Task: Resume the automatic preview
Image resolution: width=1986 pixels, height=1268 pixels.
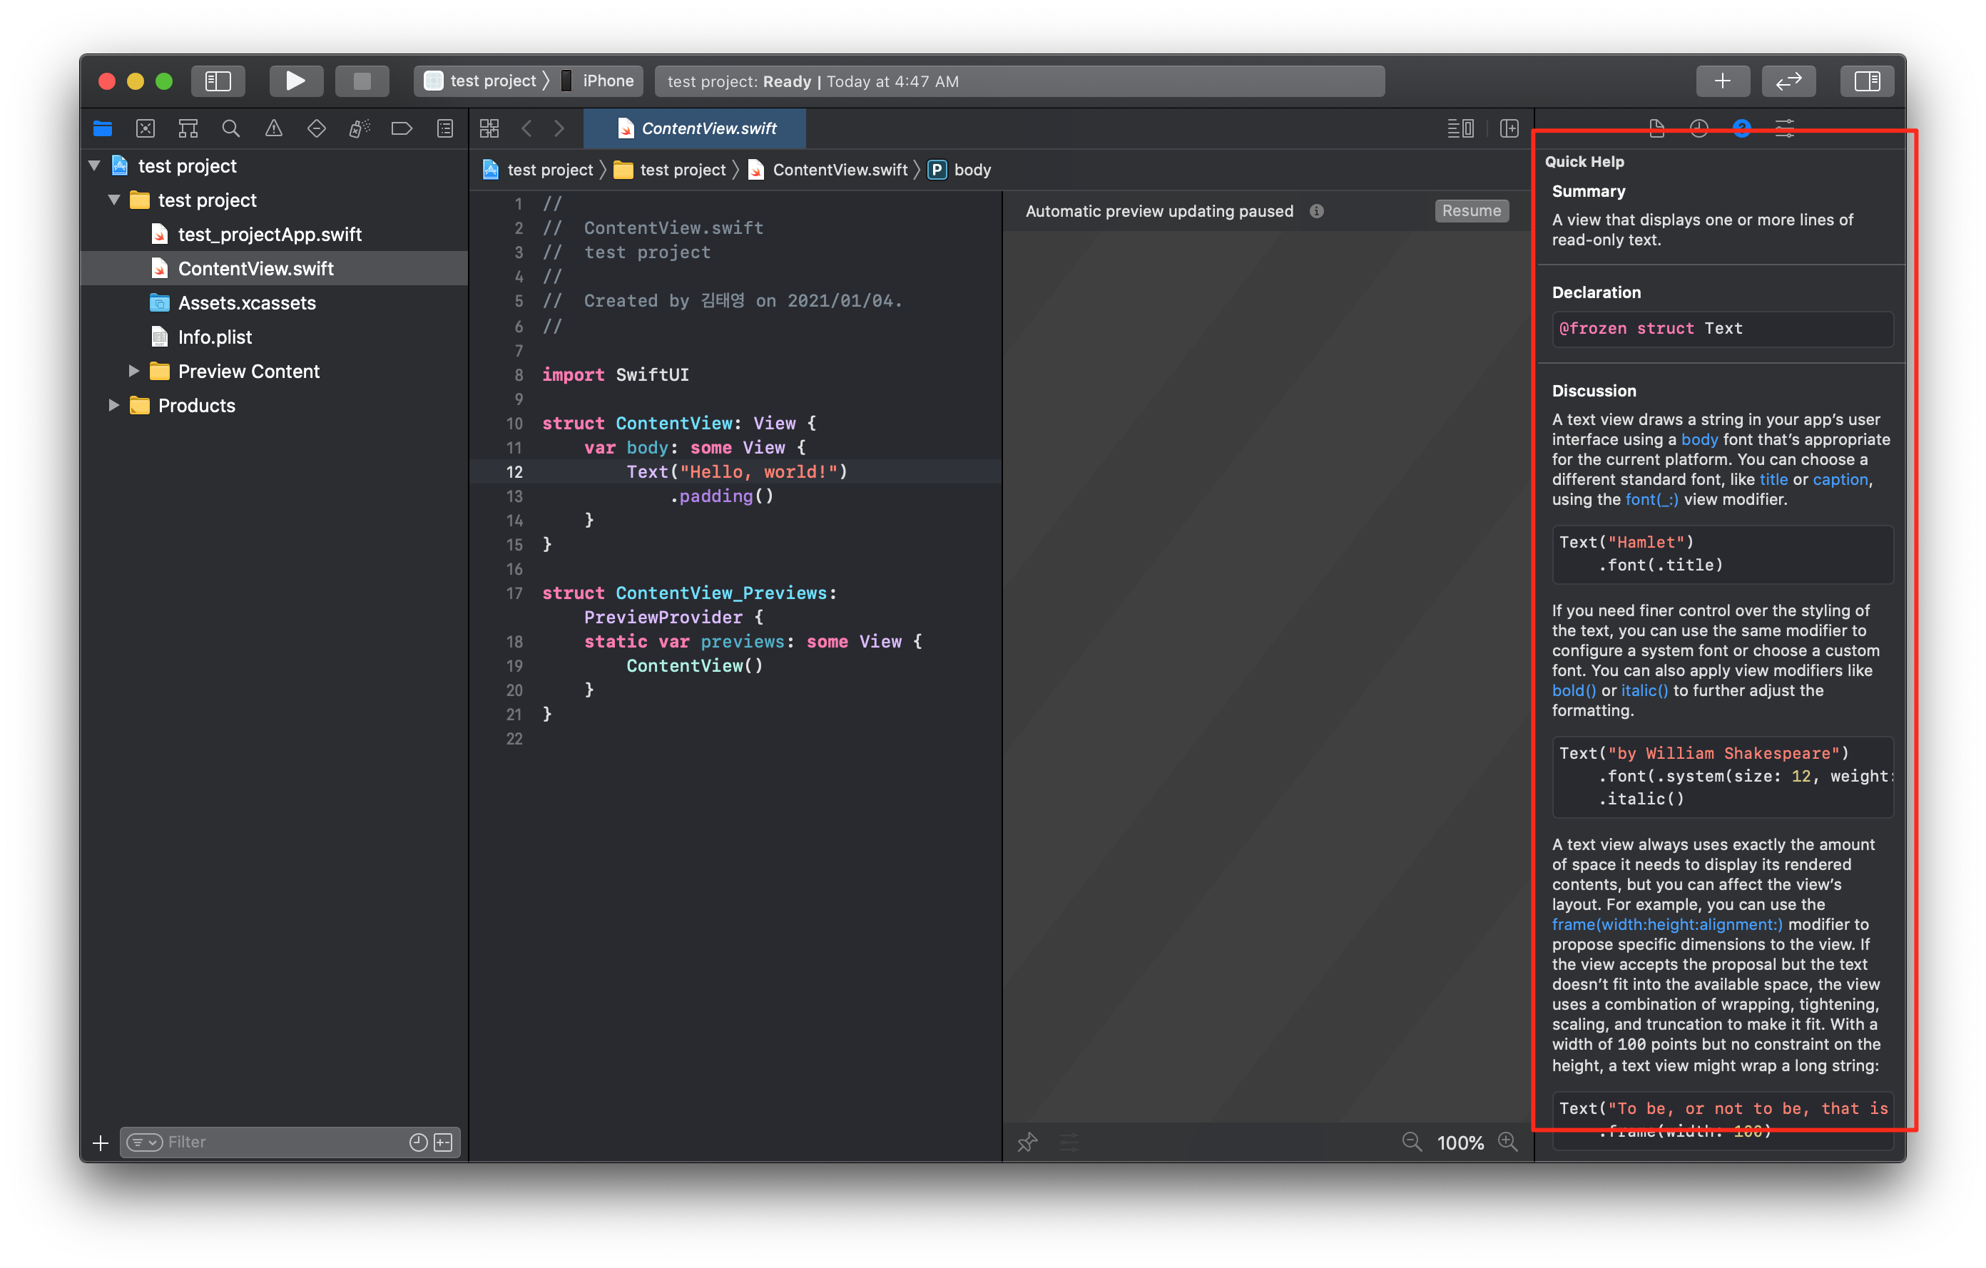Action: point(1472,211)
